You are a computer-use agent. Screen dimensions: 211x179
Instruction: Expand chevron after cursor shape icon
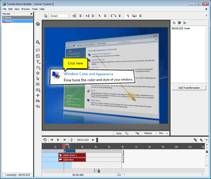tap(105, 16)
